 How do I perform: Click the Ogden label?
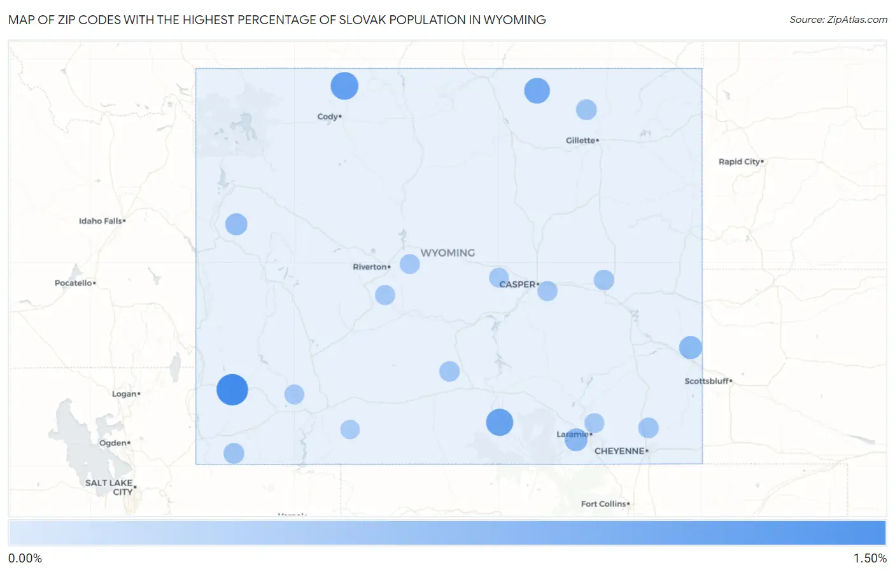(x=113, y=443)
